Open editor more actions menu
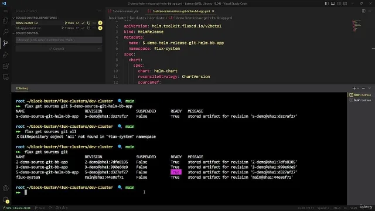375x211 pixels. click(x=370, y=11)
